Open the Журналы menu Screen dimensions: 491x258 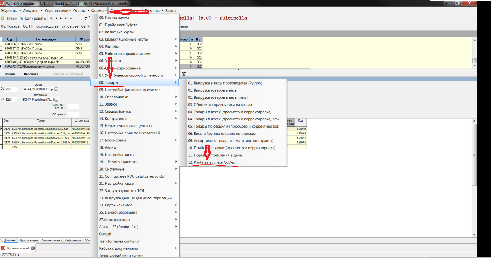click(11, 11)
